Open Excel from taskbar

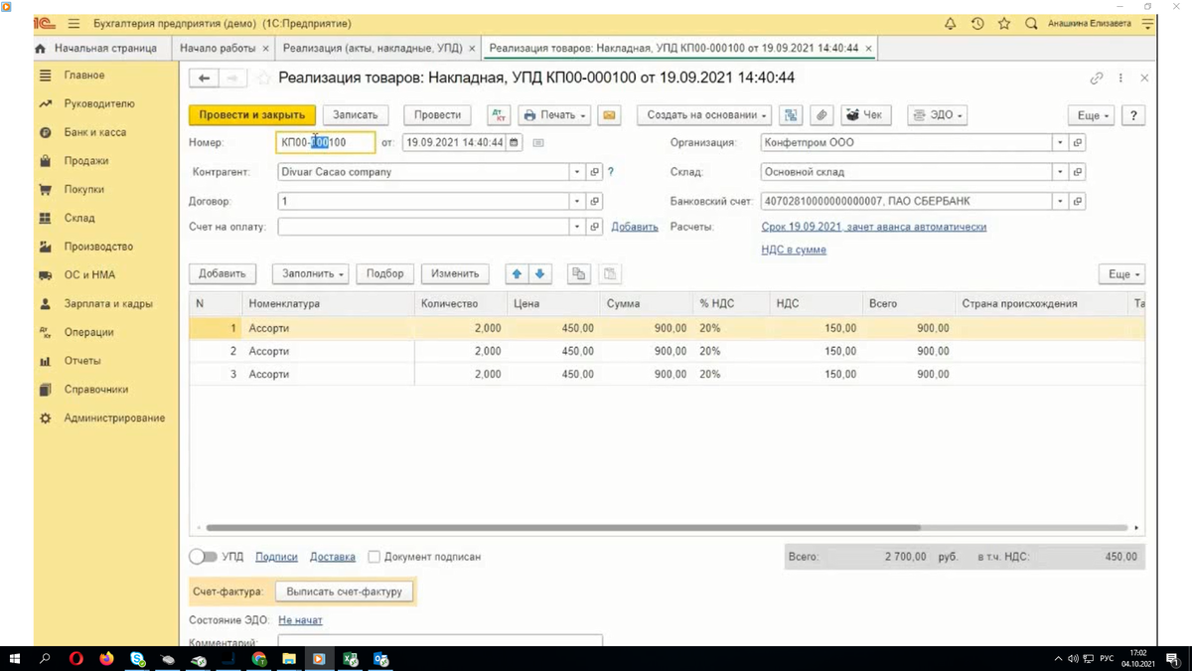click(351, 658)
